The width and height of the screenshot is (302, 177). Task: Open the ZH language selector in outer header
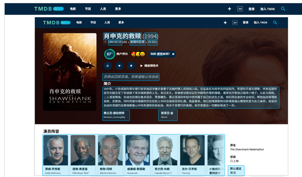click(240, 9)
